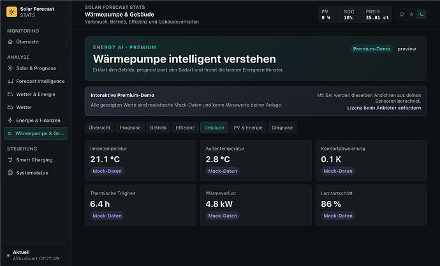
Task: Click the Solar Forecast sun logo icon
Action: tap(11, 11)
